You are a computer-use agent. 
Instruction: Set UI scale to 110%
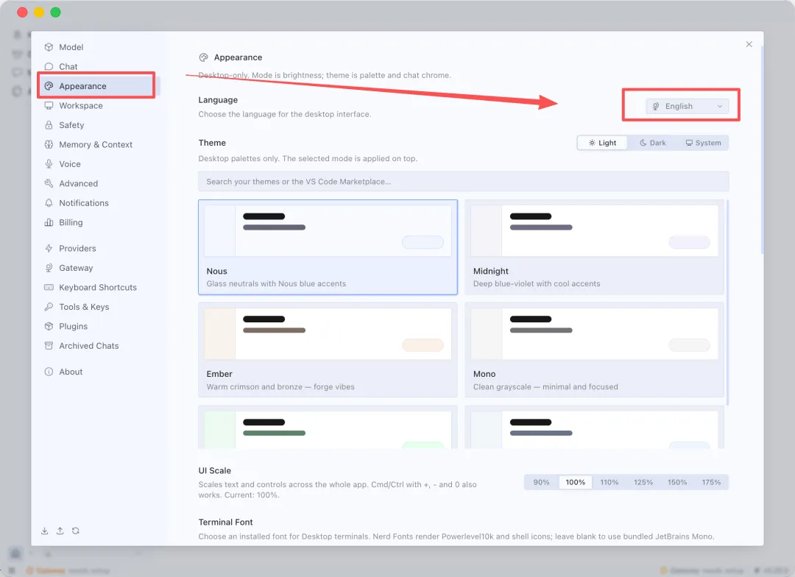coord(609,482)
